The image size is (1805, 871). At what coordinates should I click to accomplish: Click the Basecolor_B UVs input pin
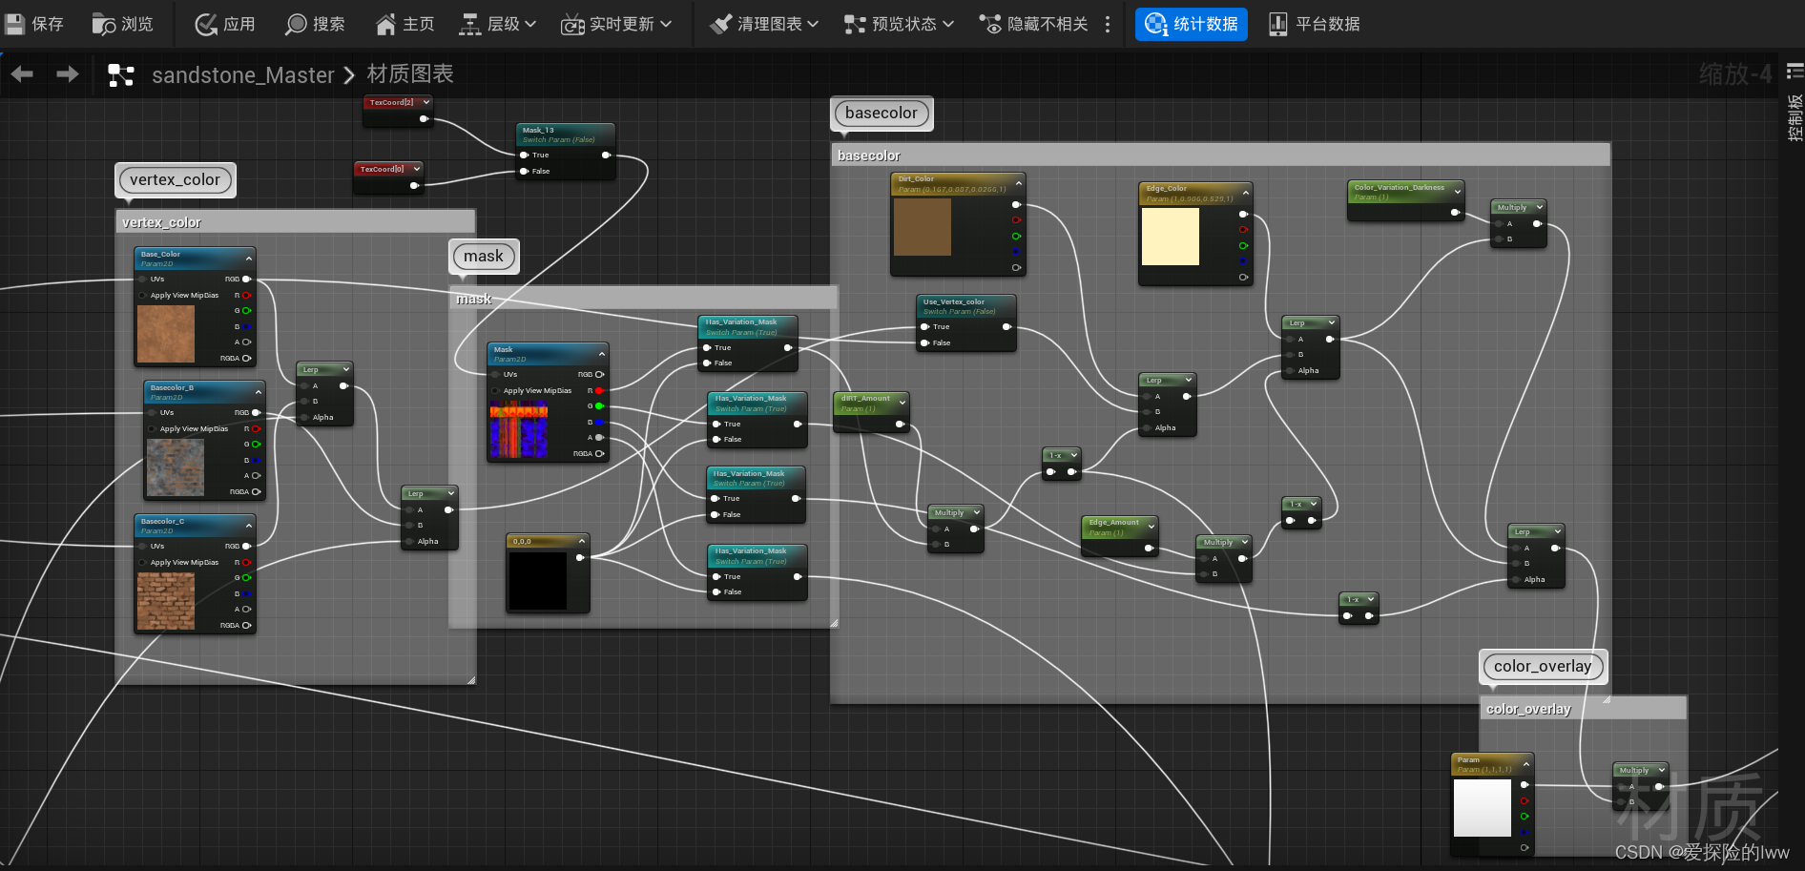152,413
